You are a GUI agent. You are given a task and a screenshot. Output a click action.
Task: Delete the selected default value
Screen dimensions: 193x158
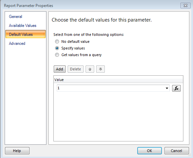[x=76, y=69]
